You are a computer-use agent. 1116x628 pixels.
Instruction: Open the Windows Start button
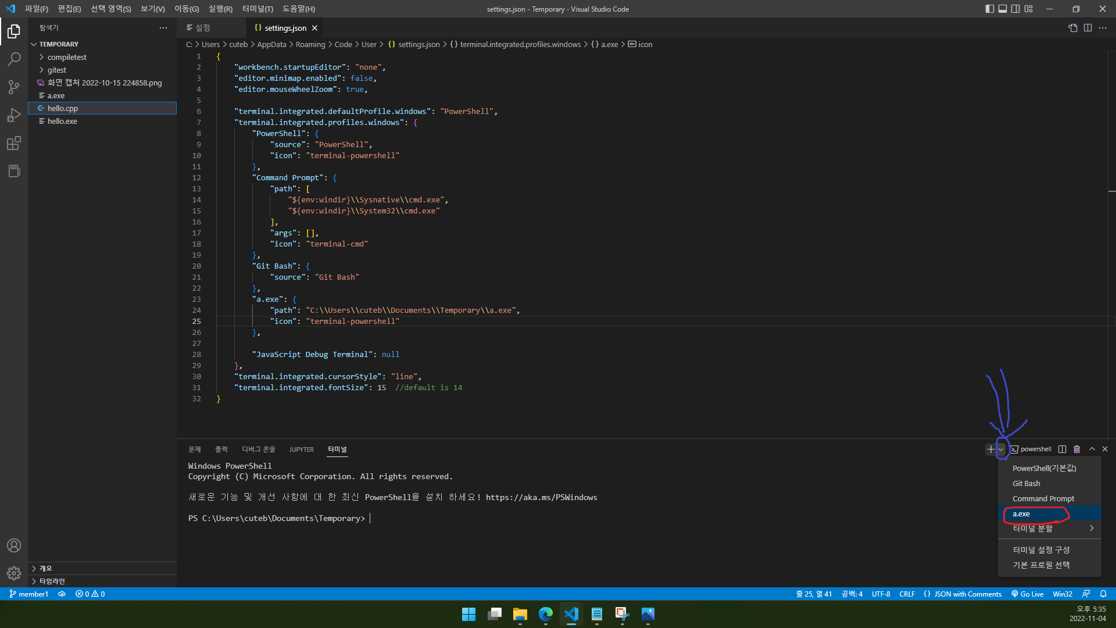point(468,614)
